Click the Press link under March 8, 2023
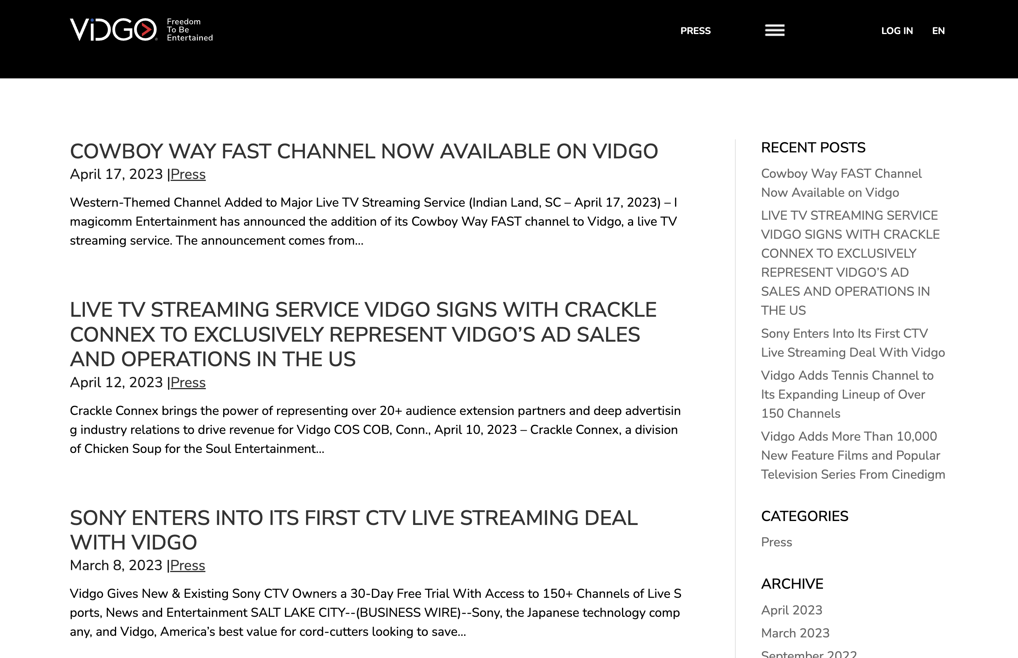 pyautogui.click(x=188, y=565)
